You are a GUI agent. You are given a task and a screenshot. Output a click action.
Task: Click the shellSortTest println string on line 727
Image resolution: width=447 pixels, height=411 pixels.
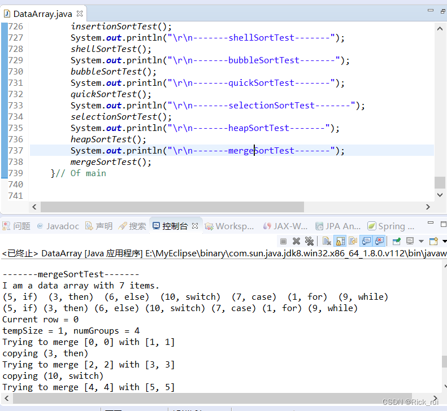[251, 38]
